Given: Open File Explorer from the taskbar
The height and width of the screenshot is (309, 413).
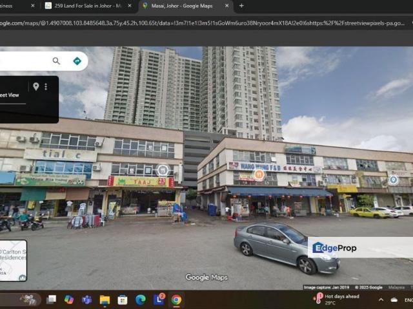Looking at the screenshot, I should coord(105,299).
